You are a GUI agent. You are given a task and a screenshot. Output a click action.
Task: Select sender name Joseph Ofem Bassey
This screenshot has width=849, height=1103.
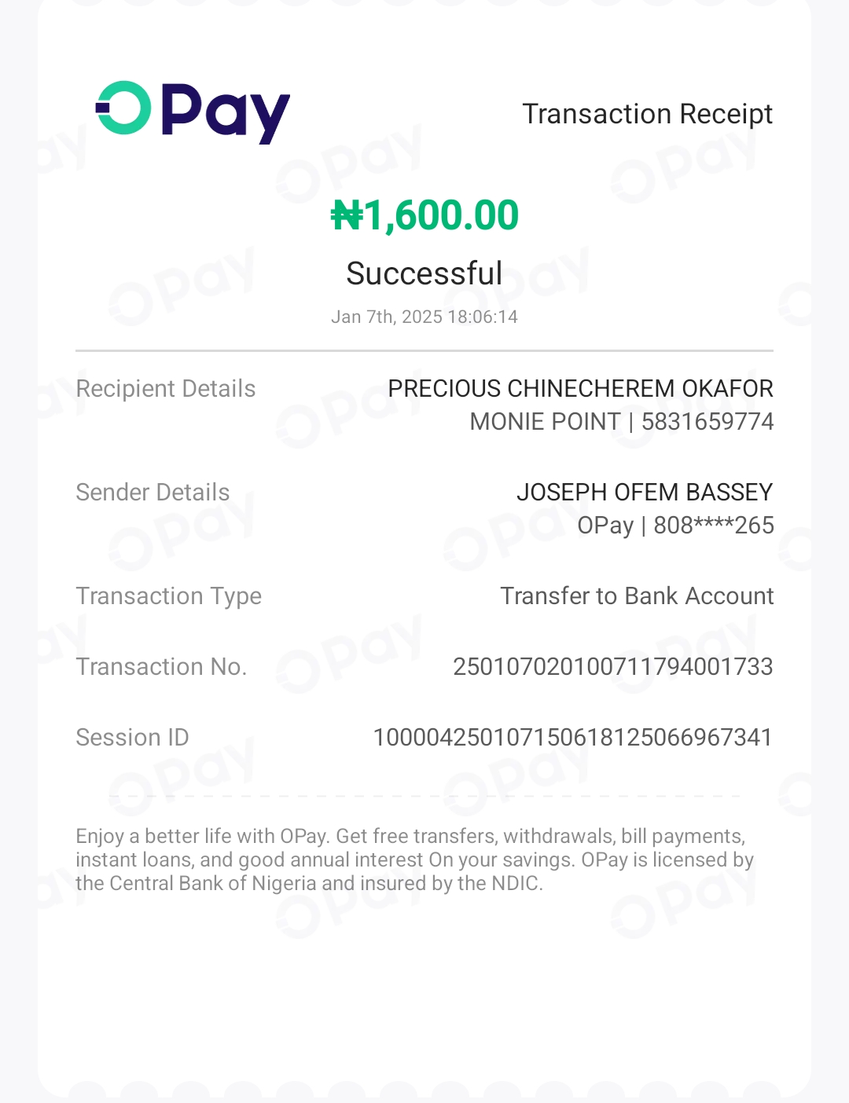[645, 493]
